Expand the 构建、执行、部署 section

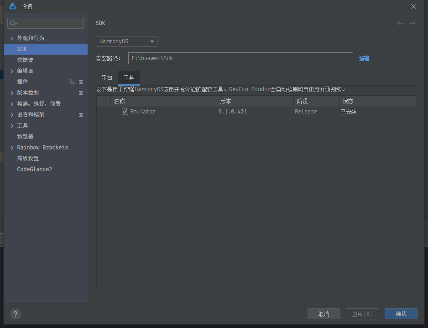(12, 104)
